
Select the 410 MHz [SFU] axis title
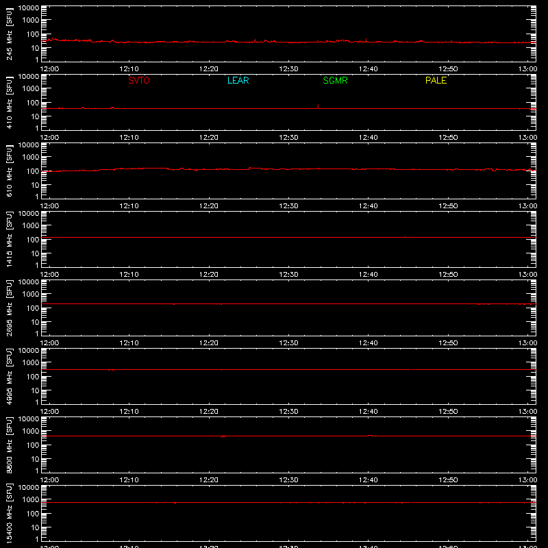(x=9, y=103)
